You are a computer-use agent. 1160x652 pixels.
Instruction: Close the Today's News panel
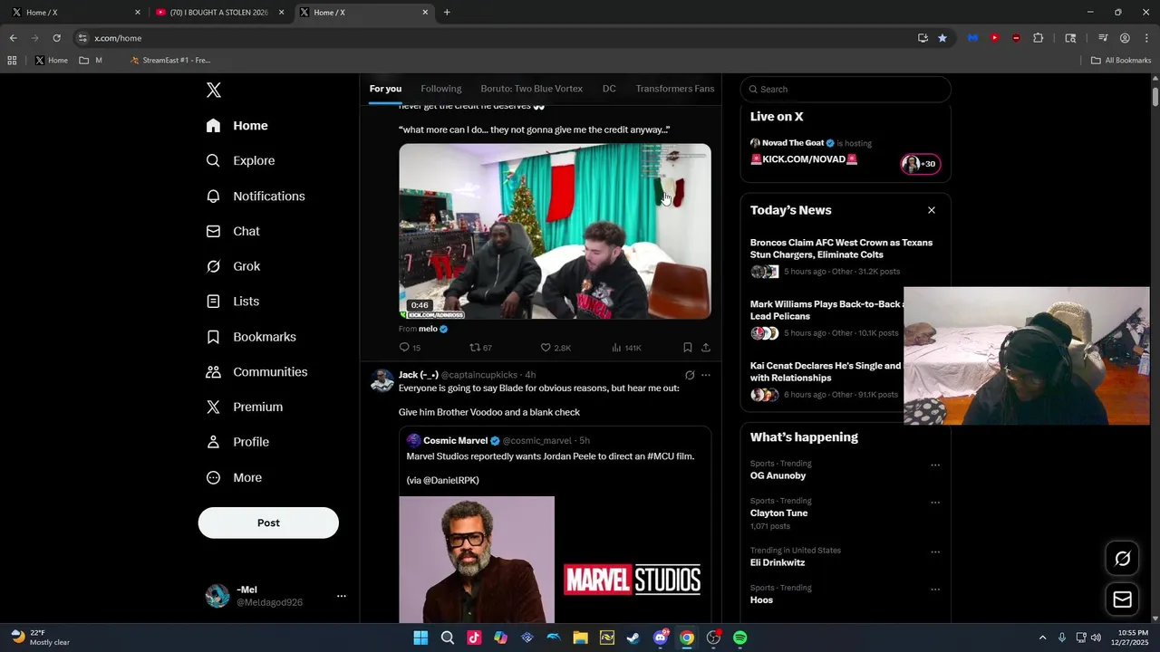pyautogui.click(x=931, y=210)
